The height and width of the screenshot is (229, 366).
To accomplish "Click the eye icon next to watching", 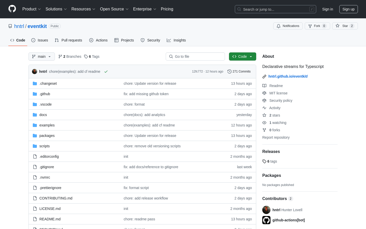I will coord(264,123).
